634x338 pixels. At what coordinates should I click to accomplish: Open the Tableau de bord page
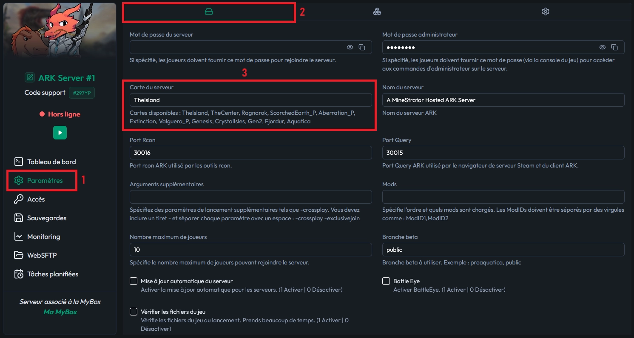(51, 162)
